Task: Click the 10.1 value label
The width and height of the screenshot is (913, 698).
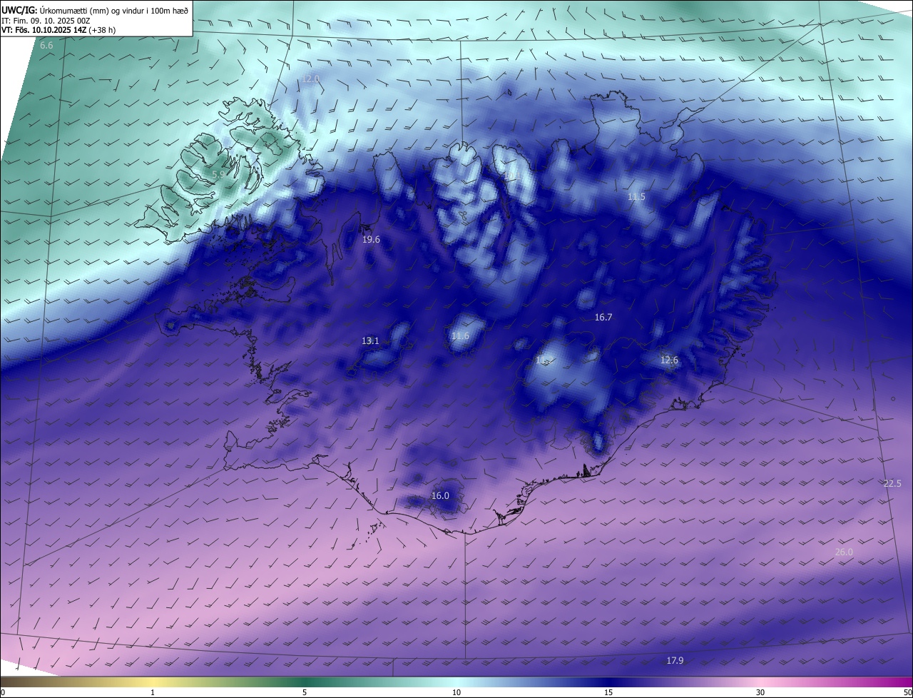Action: (x=511, y=175)
